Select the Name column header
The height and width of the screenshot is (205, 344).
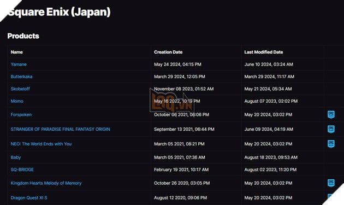(17, 52)
